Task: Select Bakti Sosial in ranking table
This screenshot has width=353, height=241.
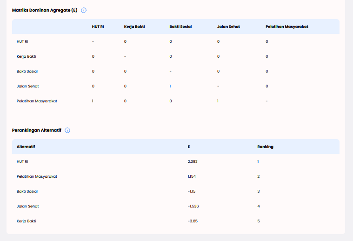Action: 27,191
